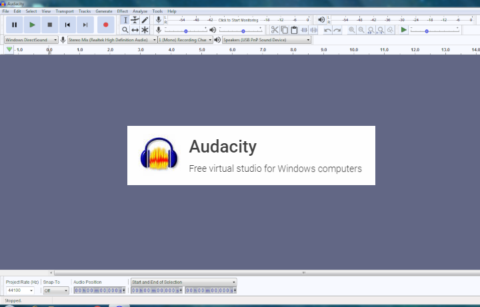Viewport: 480px width, 307px height.
Task: Open the Select menu
Action: coord(31,11)
